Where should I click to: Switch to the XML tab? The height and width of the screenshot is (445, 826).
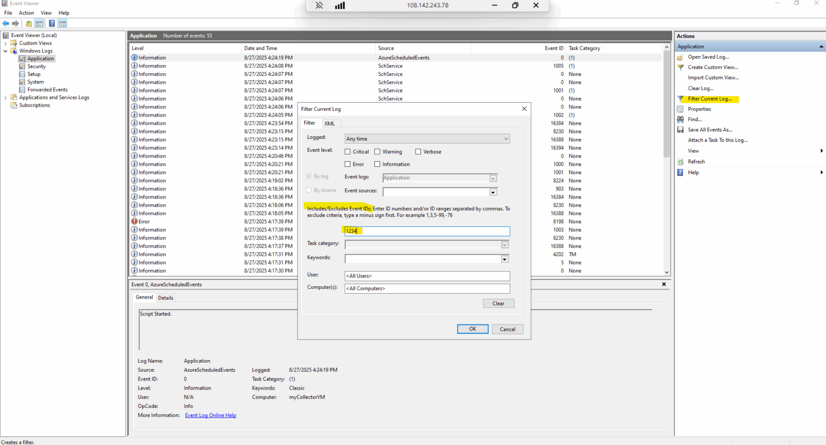pyautogui.click(x=330, y=124)
